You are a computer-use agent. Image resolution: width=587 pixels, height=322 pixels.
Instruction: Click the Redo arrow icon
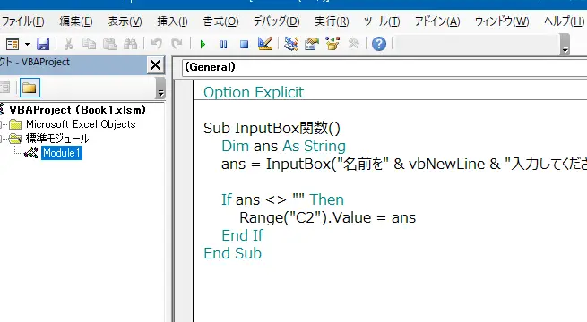177,44
